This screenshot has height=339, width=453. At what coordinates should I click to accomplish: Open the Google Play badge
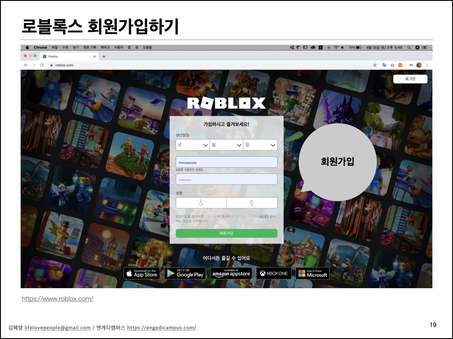coord(185,273)
